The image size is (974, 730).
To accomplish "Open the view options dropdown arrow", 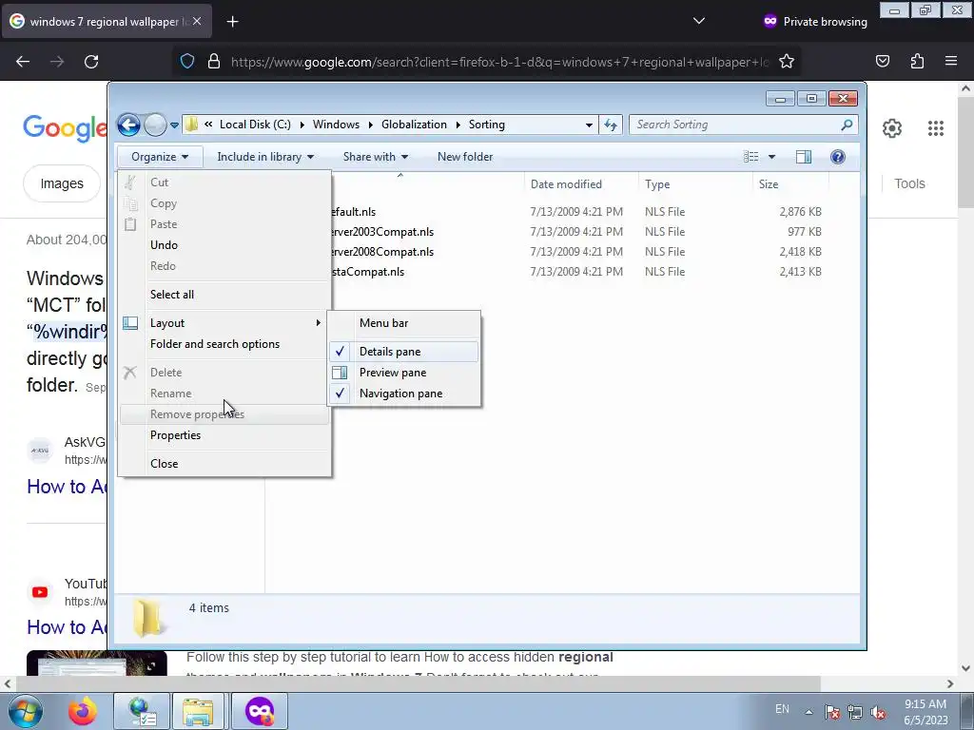I will coord(771,157).
